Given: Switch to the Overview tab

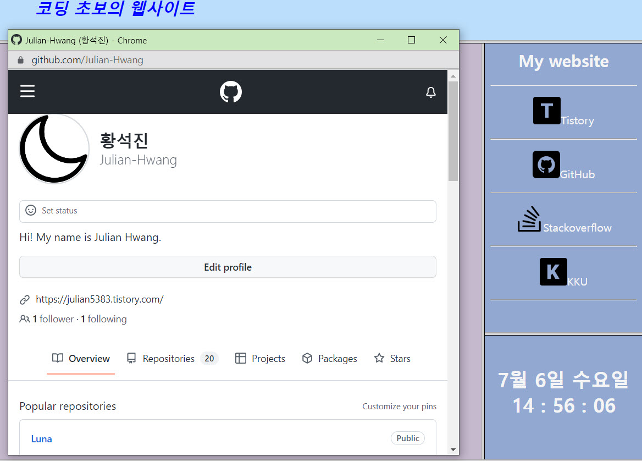Looking at the screenshot, I should 81,359.
